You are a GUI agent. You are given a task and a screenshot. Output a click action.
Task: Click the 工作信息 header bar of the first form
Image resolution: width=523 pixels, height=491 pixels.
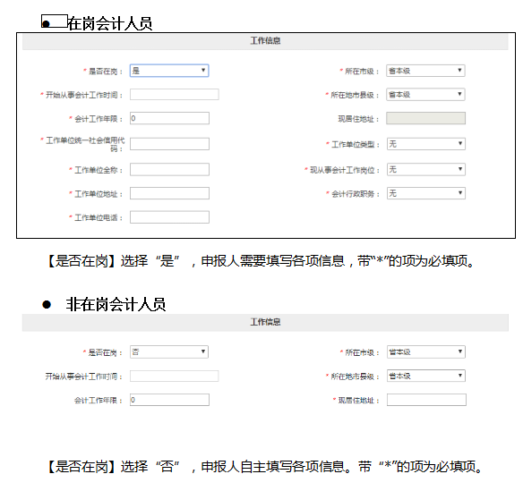[265, 40]
